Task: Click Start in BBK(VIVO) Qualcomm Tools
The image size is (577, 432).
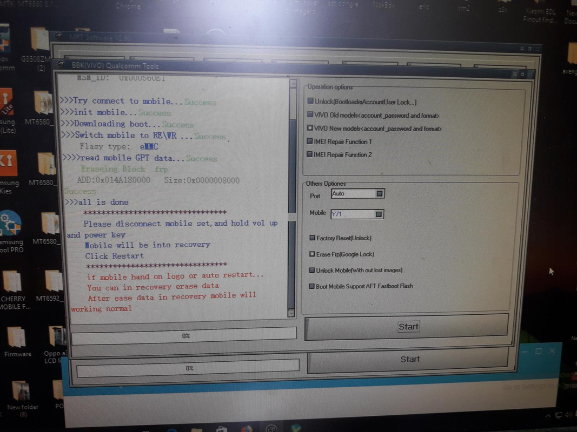Action: tap(407, 327)
